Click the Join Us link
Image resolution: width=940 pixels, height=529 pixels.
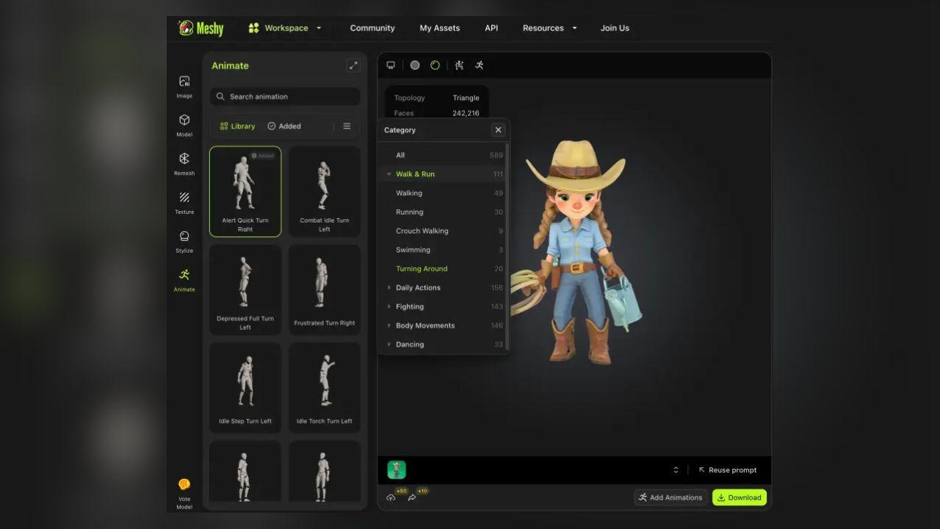pyautogui.click(x=615, y=28)
